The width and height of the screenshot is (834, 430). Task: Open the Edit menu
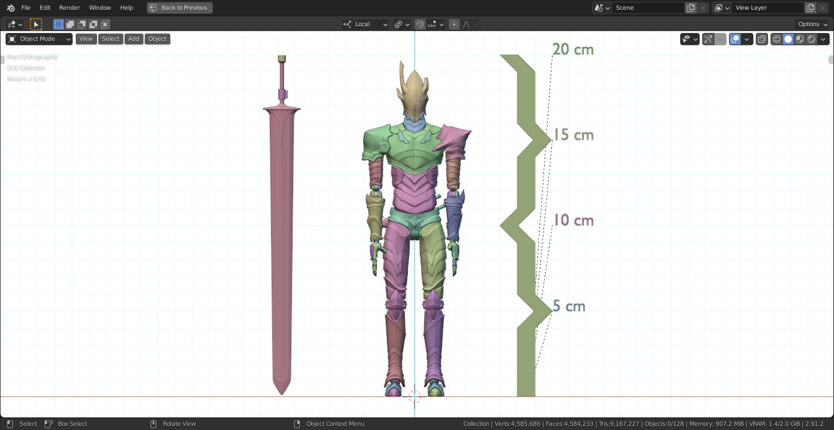click(45, 7)
